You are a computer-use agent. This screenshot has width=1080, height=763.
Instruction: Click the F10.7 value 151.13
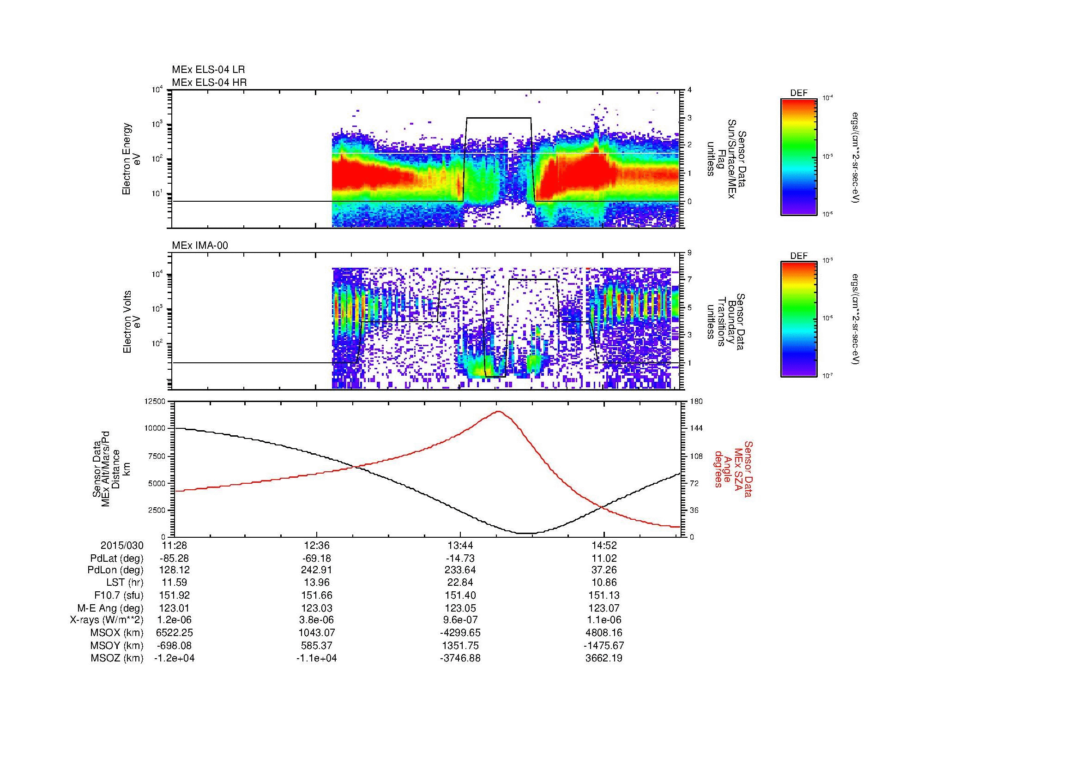point(604,595)
